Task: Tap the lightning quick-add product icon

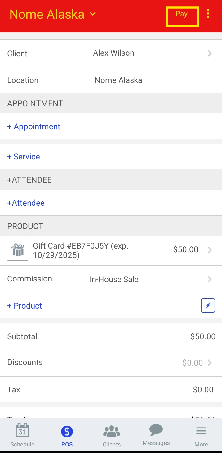Action: coord(208,305)
